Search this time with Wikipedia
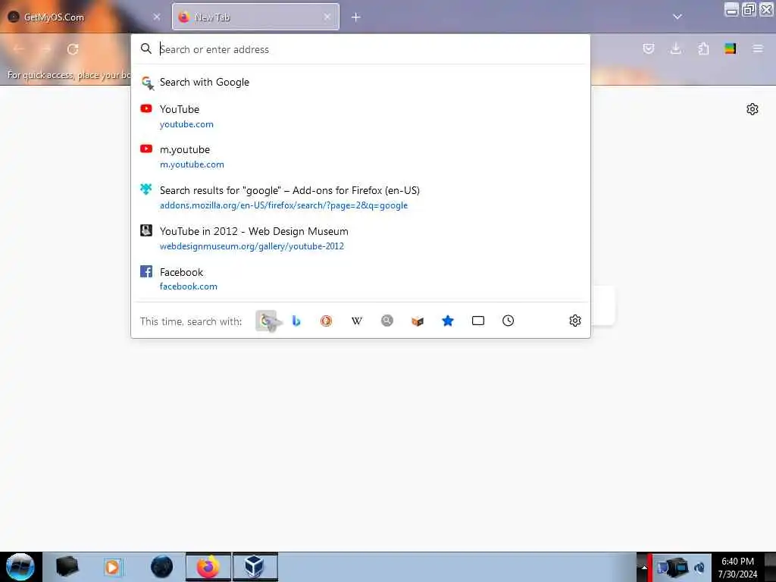This screenshot has height=582, width=776. tap(356, 321)
